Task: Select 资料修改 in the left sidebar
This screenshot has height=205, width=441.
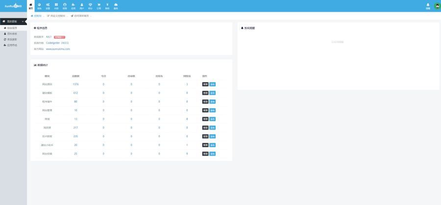Action: point(12,34)
